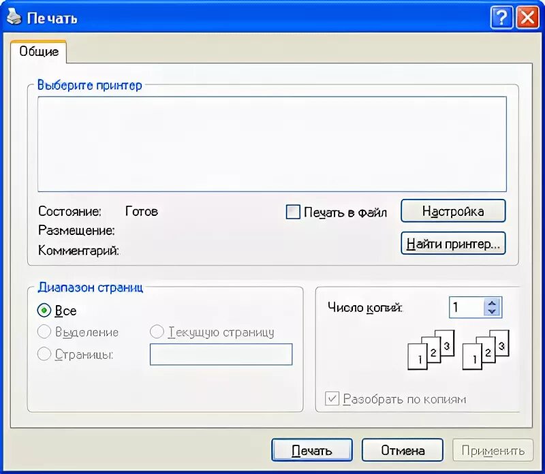
Task: Click the Размещение label
Action: 76,230
